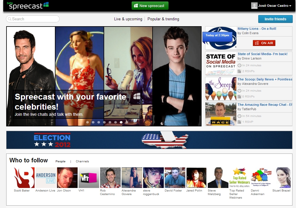Open The Amazing Race Recap thumbnail
Screen dimensions: 296x208
(221, 114)
